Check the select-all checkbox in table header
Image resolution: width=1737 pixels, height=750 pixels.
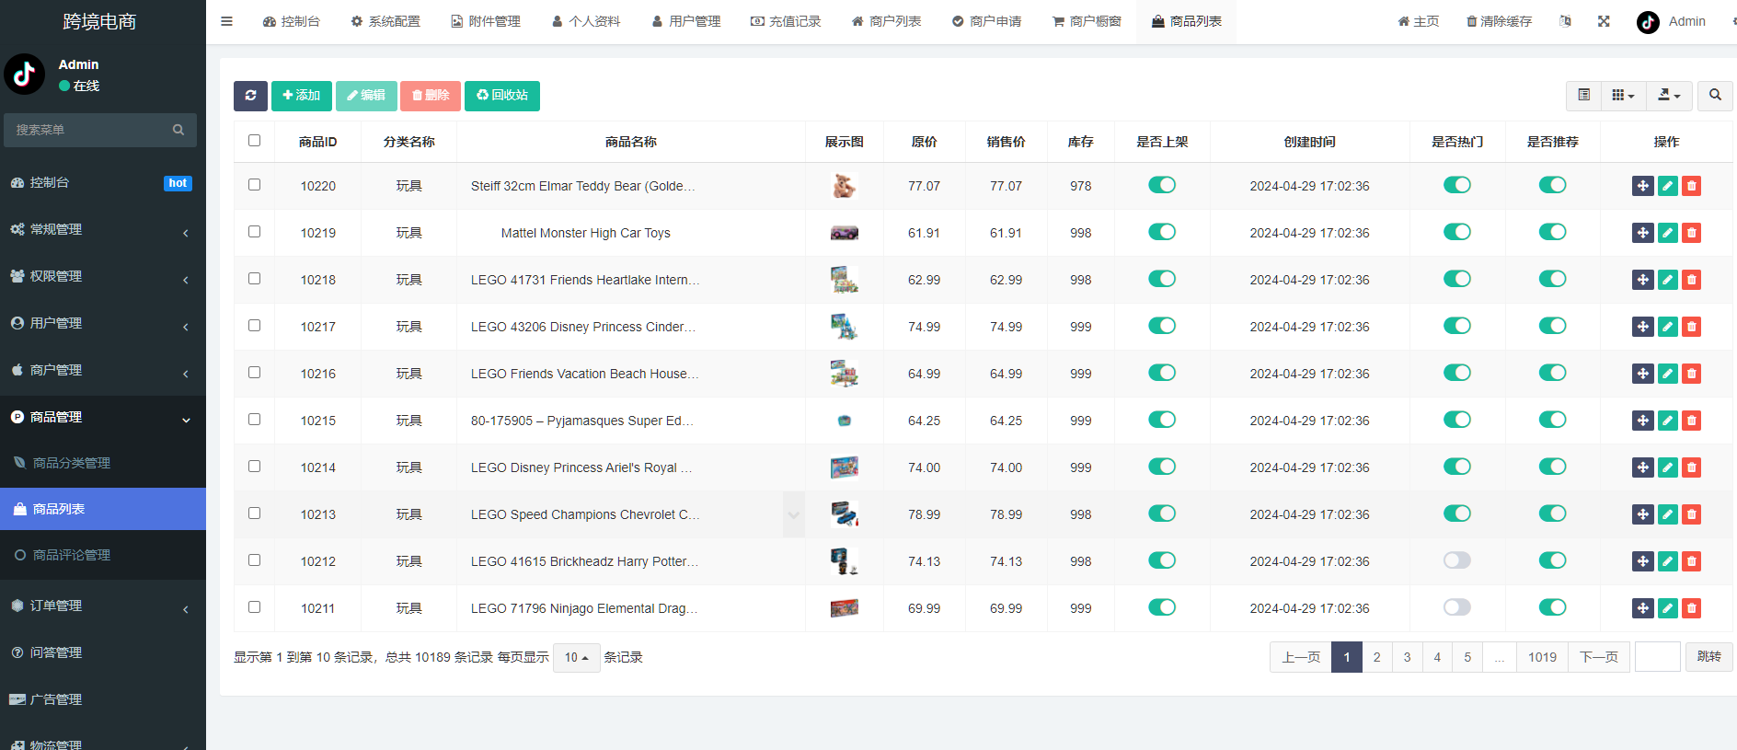click(x=254, y=141)
